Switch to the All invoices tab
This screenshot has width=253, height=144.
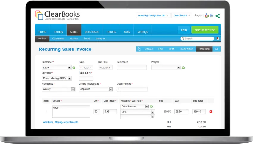[216, 49]
